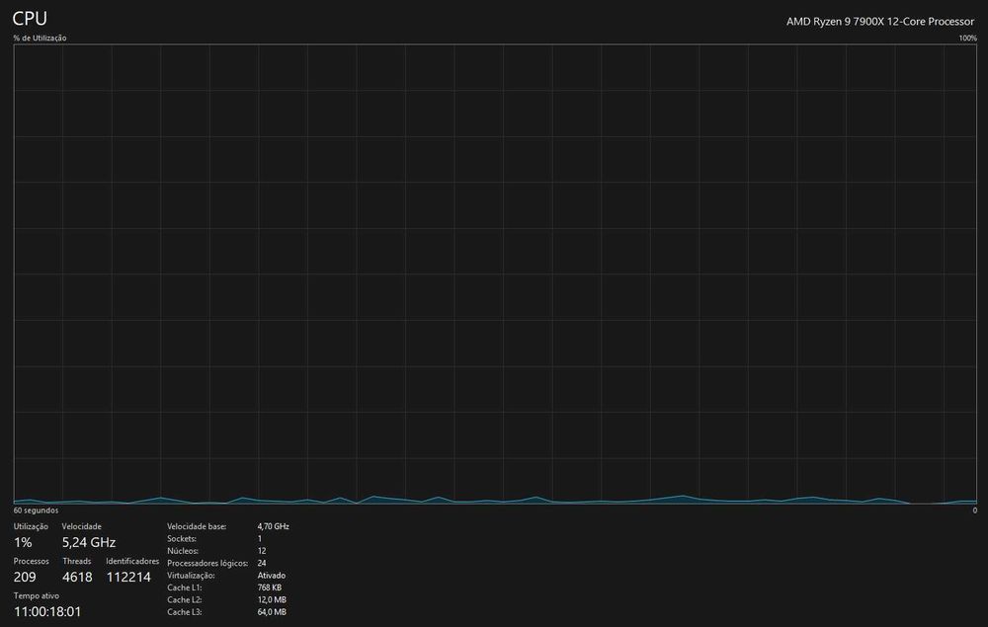
Task: Click the 'Tempo ativo' label
Action: [37, 595]
